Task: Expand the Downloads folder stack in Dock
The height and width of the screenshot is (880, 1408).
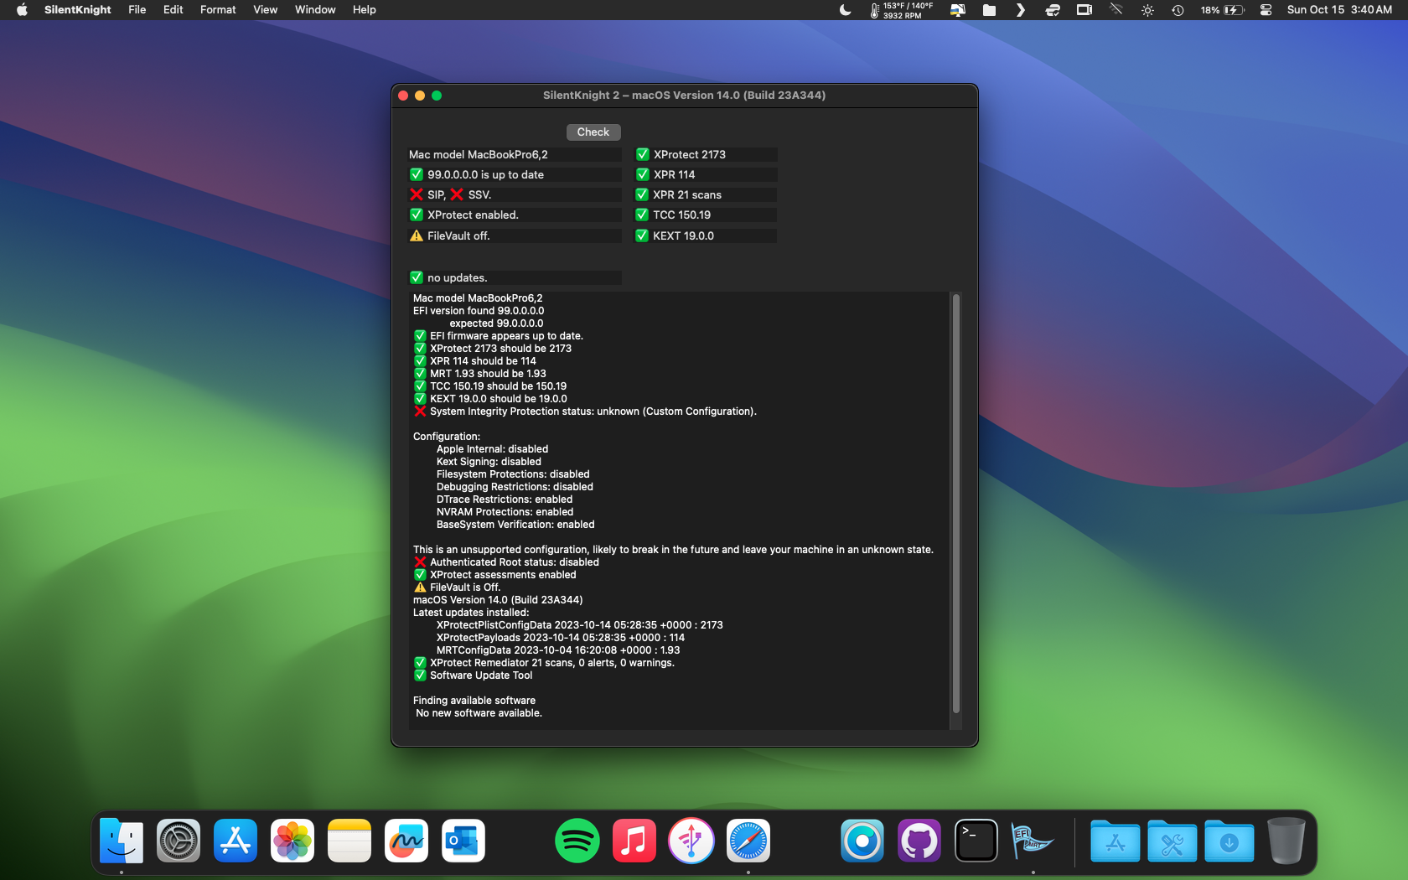Action: pos(1229,841)
